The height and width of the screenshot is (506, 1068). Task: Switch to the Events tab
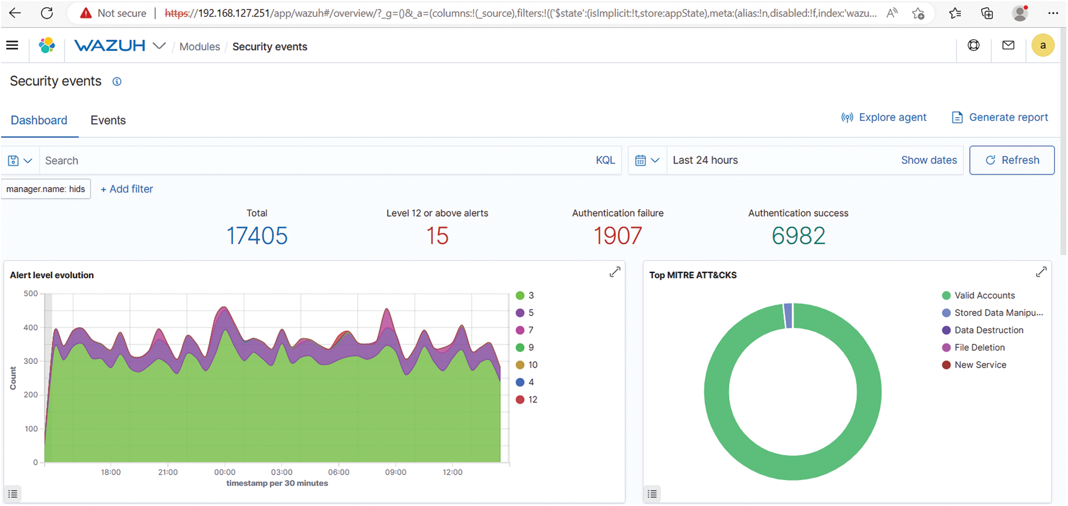point(108,120)
